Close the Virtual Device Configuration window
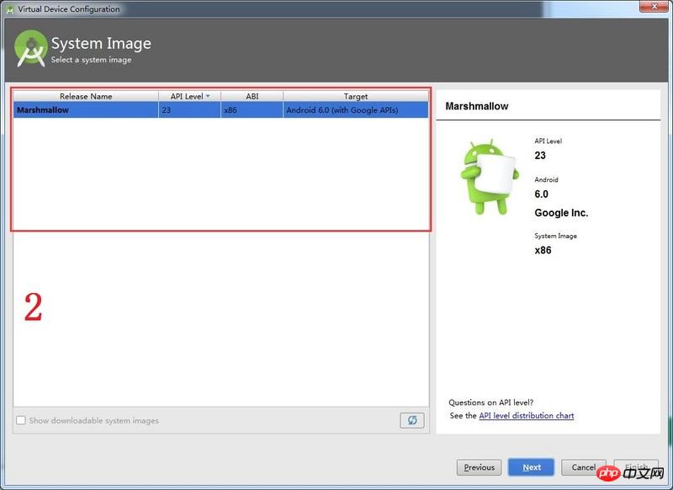673x490 pixels. click(x=654, y=6)
